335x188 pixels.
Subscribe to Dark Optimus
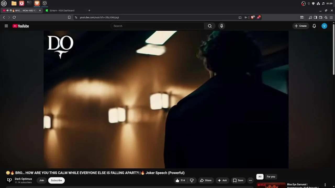click(x=57, y=180)
